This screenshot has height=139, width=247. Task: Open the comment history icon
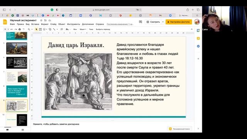click(140, 22)
